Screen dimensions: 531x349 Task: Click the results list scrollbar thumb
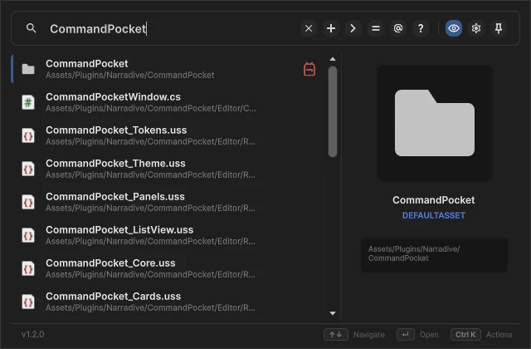pyautogui.click(x=333, y=111)
